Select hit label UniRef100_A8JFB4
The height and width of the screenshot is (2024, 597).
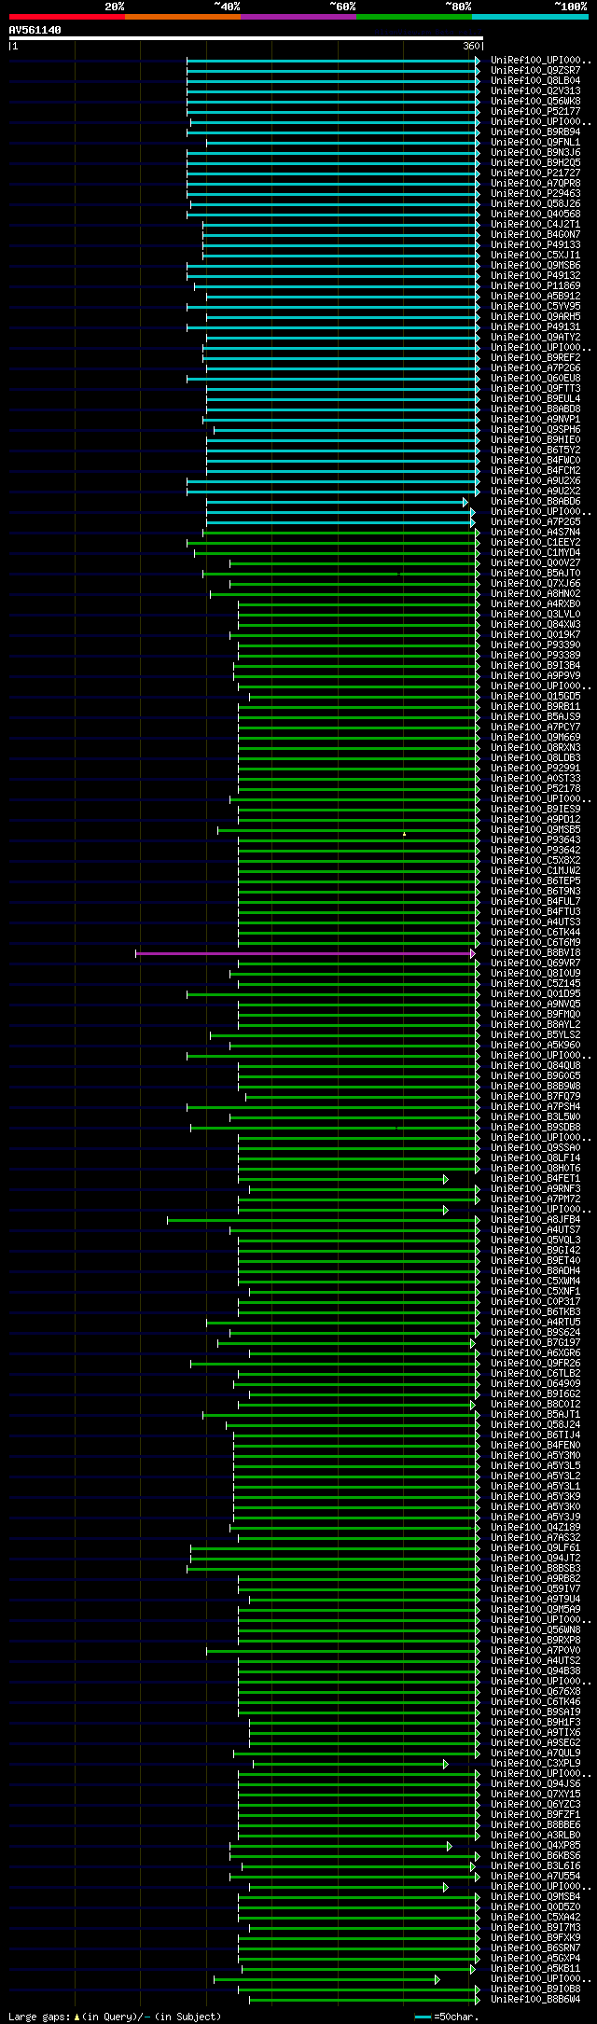(535, 1219)
